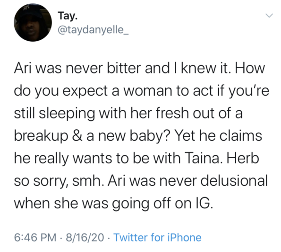Image resolution: width=281 pixels, height=252 pixels.
Task: Select the 8/16/20 tweet date
Action: (x=85, y=237)
